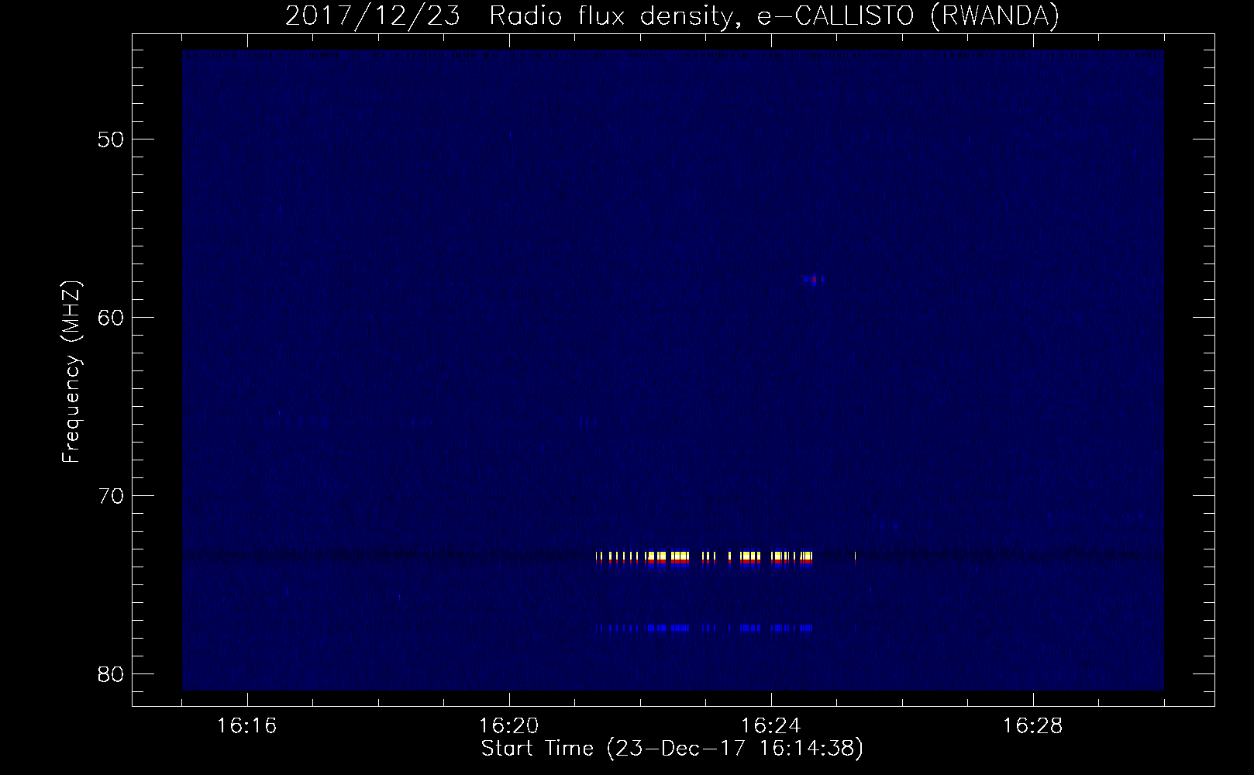Click the faint blue burst band near 77 MHz
This screenshot has width=1254, height=775.
[704, 628]
